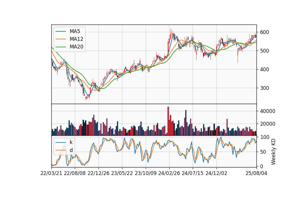Image resolution: width=285 pixels, height=204 pixels.
Task: Click the blue MA5 legend line
Action: (61, 32)
